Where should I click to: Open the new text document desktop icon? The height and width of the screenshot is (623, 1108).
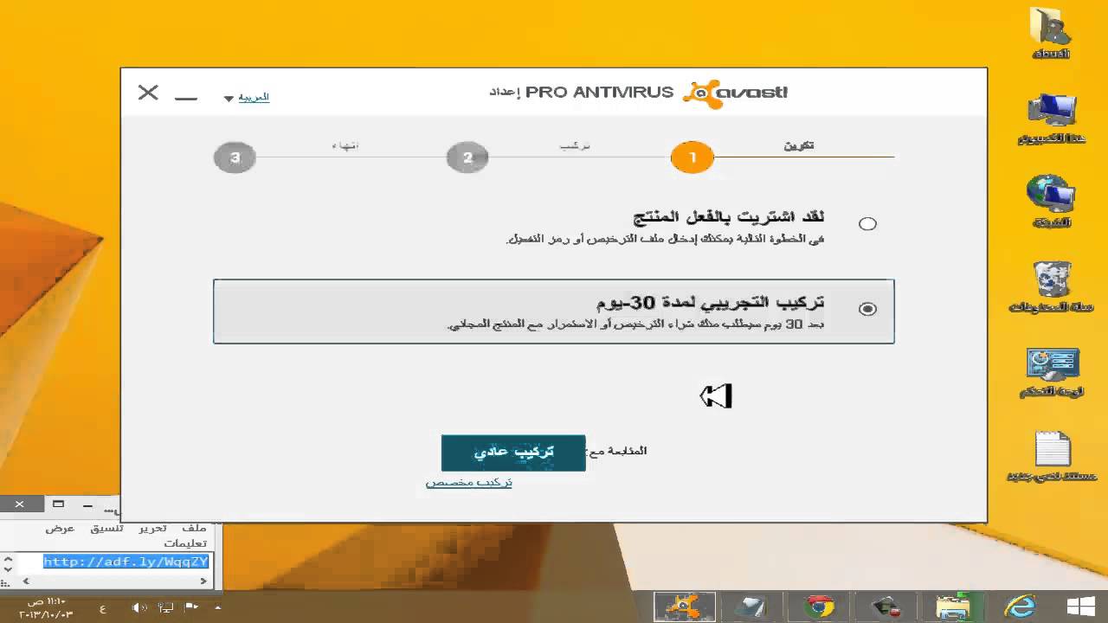click(x=1052, y=456)
